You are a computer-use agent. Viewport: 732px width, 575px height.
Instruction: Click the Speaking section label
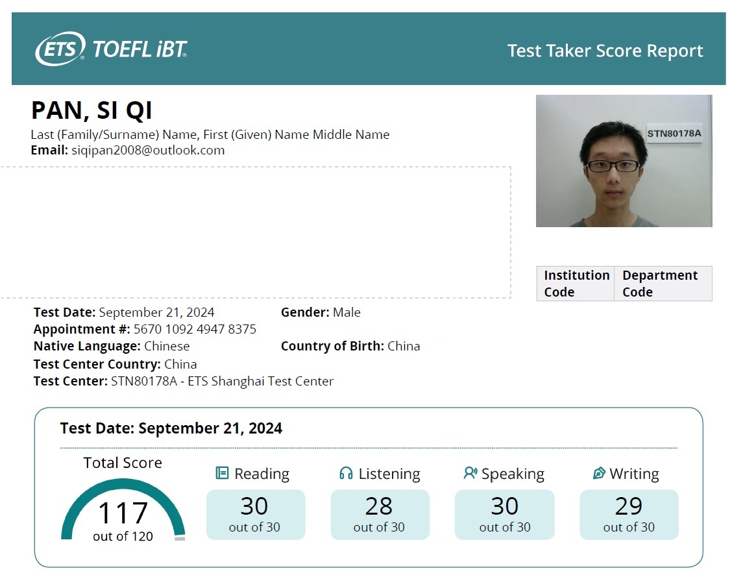pyautogui.click(x=513, y=474)
